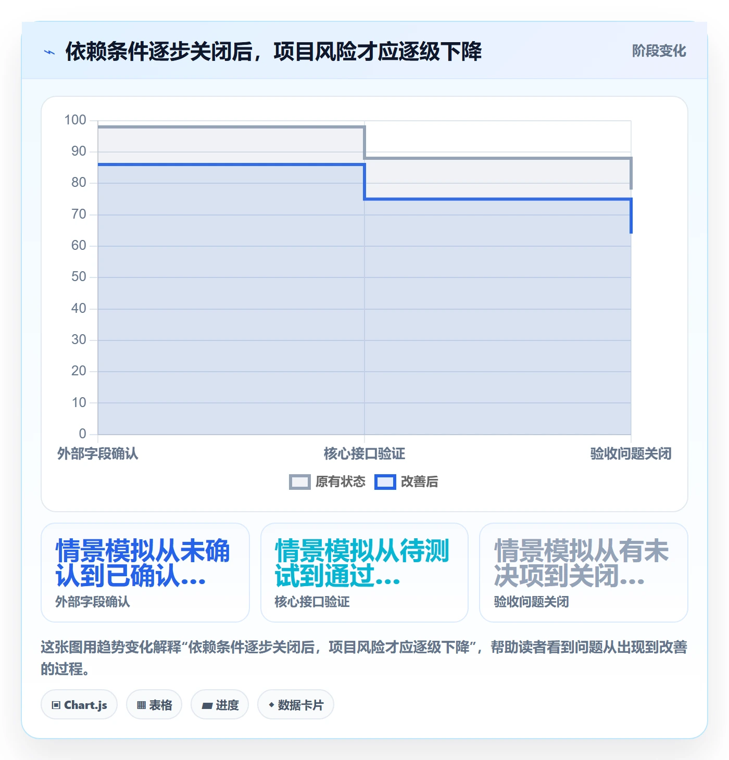This screenshot has width=729, height=760.
Task: Click the bar icon in the 进度 tag
Action: tap(207, 706)
